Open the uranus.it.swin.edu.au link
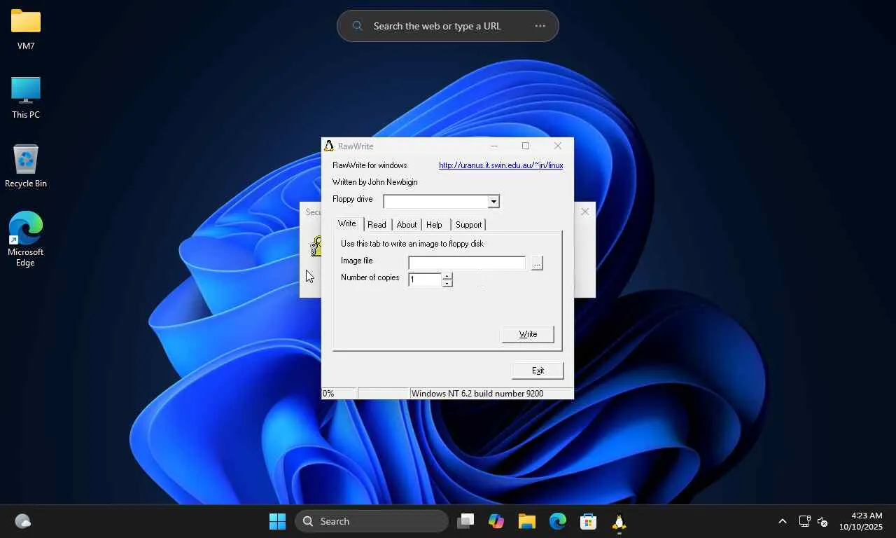Viewport: 896px width, 538px height. [501, 165]
